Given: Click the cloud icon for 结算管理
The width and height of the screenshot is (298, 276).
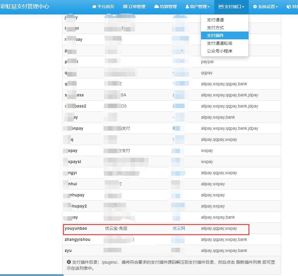Looking at the screenshot, I should tap(156, 7).
